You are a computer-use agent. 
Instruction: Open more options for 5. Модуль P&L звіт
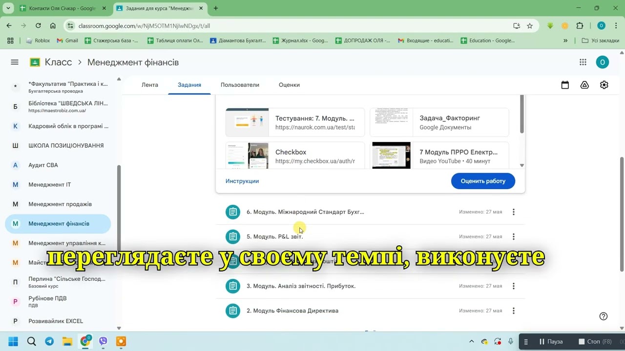(513, 237)
